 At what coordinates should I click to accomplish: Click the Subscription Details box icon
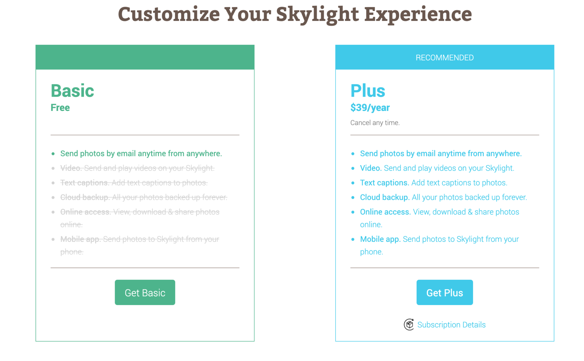coord(409,325)
